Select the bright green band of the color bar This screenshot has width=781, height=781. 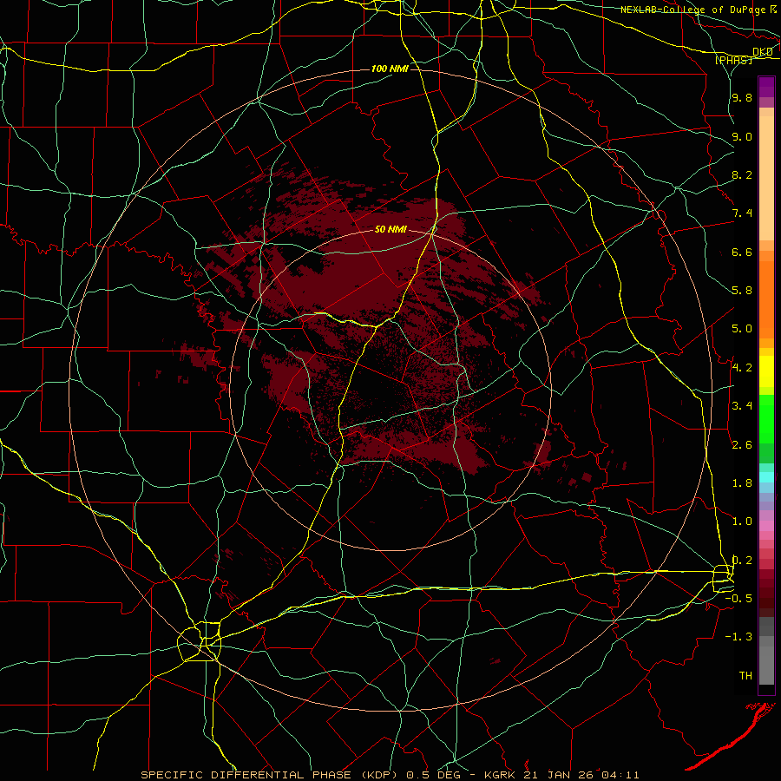click(766, 418)
